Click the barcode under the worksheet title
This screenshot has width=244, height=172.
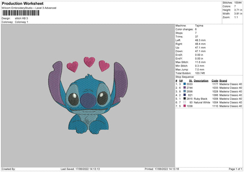click(20, 13)
